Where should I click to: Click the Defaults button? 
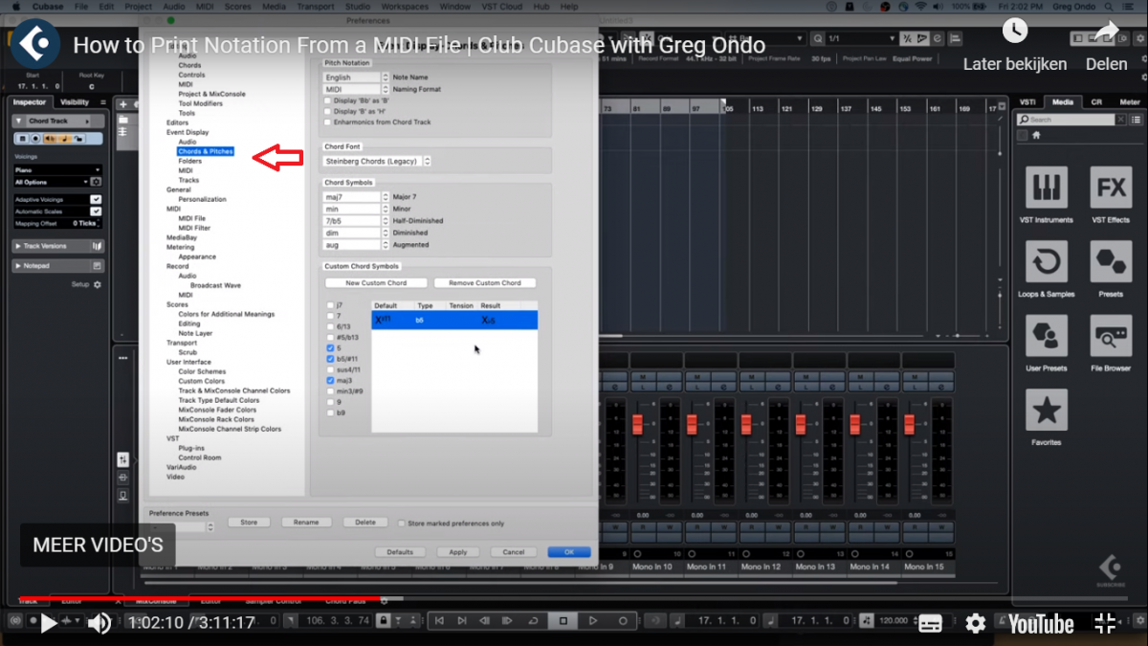click(400, 552)
